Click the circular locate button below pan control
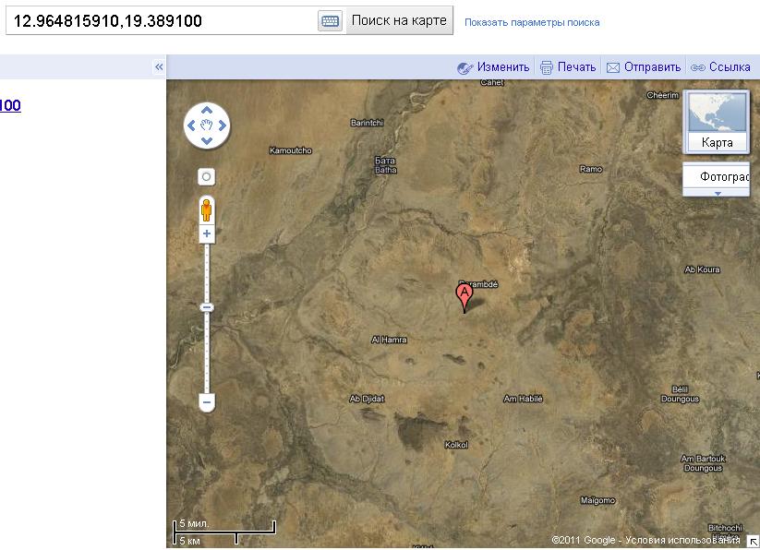 (x=207, y=176)
